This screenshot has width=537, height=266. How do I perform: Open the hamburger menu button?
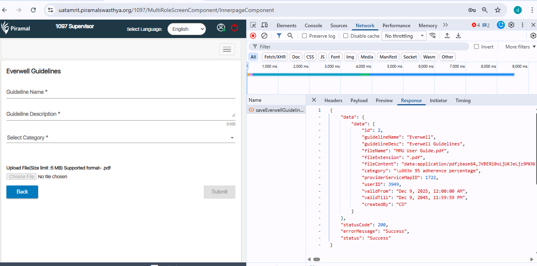click(x=227, y=49)
